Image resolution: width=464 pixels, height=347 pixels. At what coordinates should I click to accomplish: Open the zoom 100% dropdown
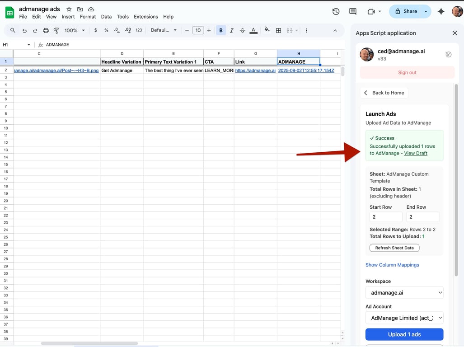[75, 30]
